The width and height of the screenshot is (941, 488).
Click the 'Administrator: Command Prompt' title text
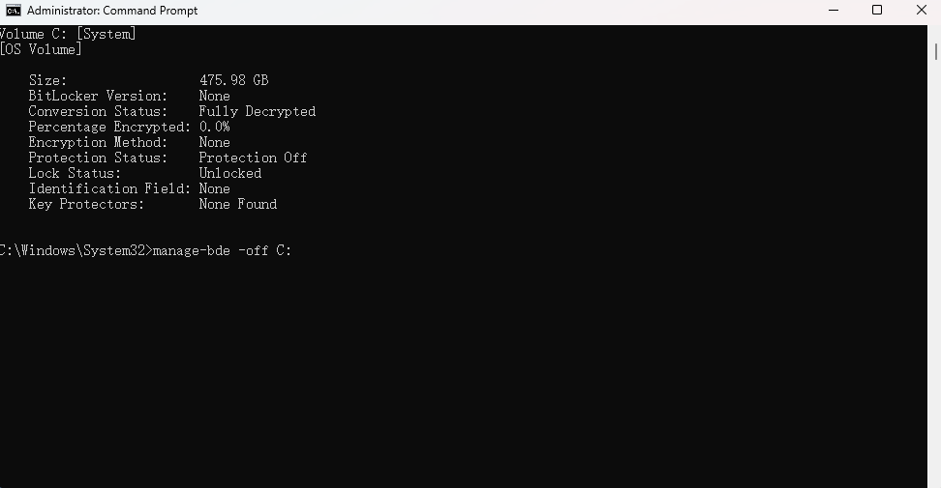pos(112,11)
